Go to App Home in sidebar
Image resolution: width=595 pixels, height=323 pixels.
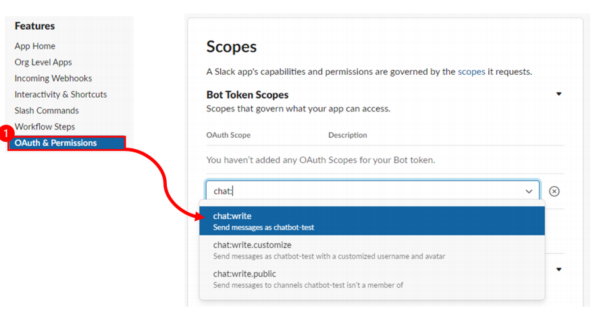coord(35,46)
